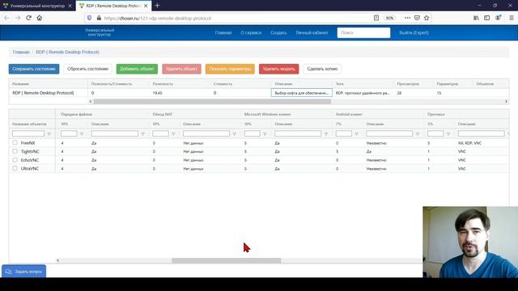Open the page actions three-dots menu

tap(407, 18)
